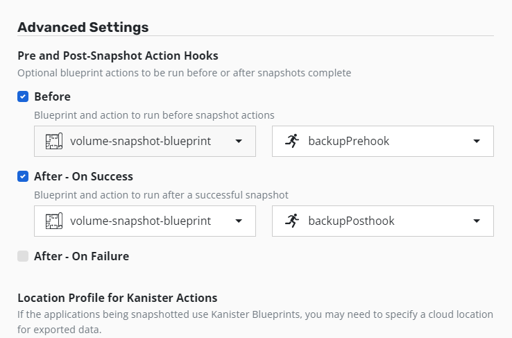
Task: Click caret arrow on backupPosthook selector
Action: (477, 221)
